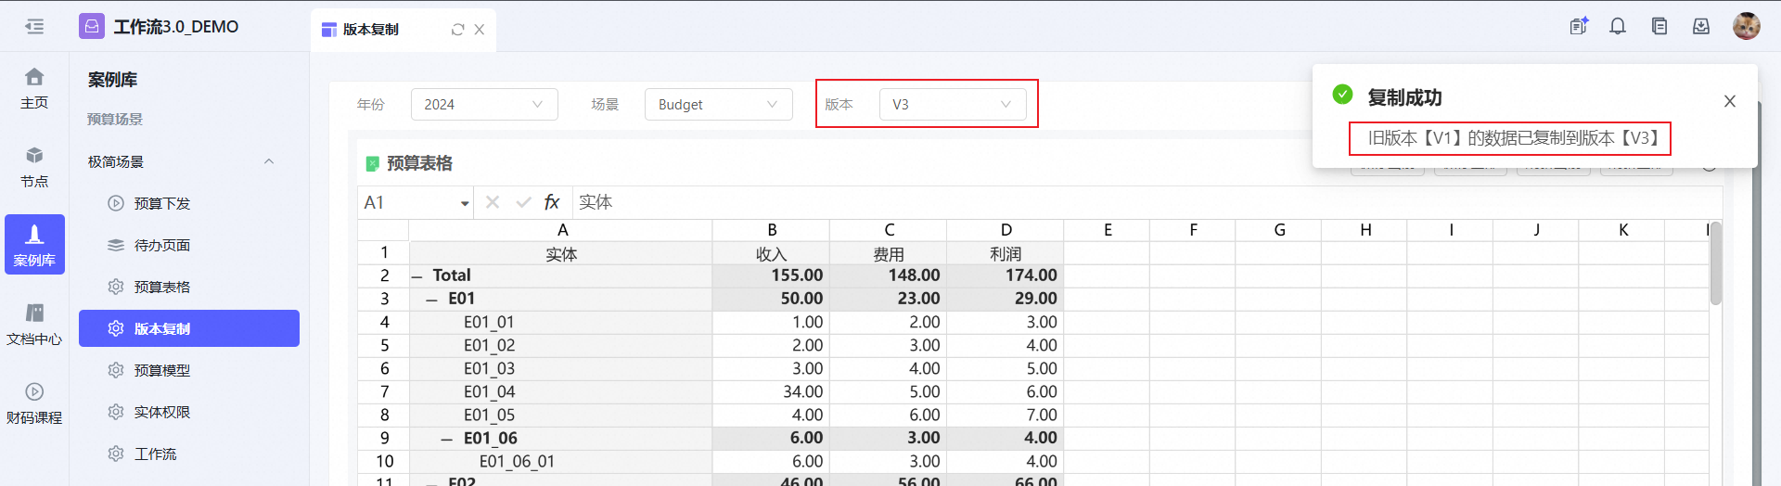Collapse the E01 row in the spreadsheet
This screenshot has width=1781, height=486.
click(432, 300)
